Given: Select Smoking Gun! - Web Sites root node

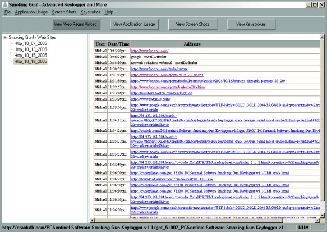Looking at the screenshot, I should coord(33,38).
